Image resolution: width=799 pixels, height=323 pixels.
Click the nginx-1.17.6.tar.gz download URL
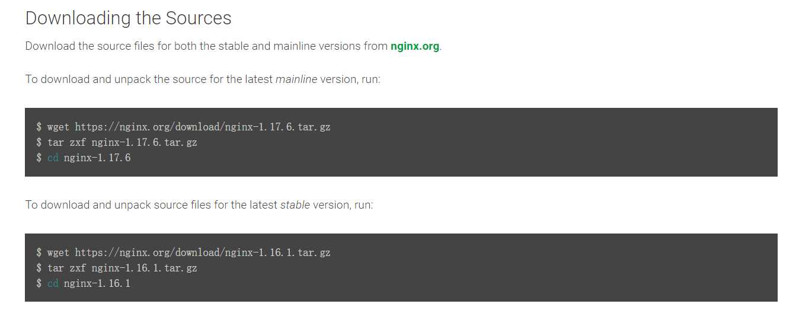[203, 127]
